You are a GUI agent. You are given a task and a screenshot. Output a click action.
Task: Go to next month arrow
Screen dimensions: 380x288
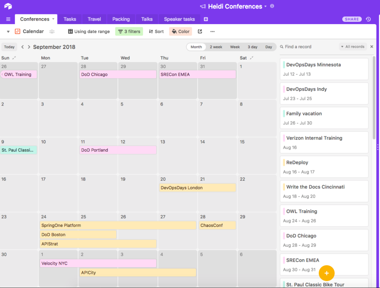click(x=29, y=47)
